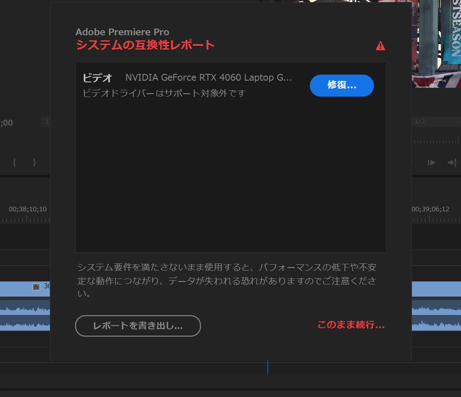Click the Step Forward playback icon
The image size is (461, 397).
(x=431, y=163)
